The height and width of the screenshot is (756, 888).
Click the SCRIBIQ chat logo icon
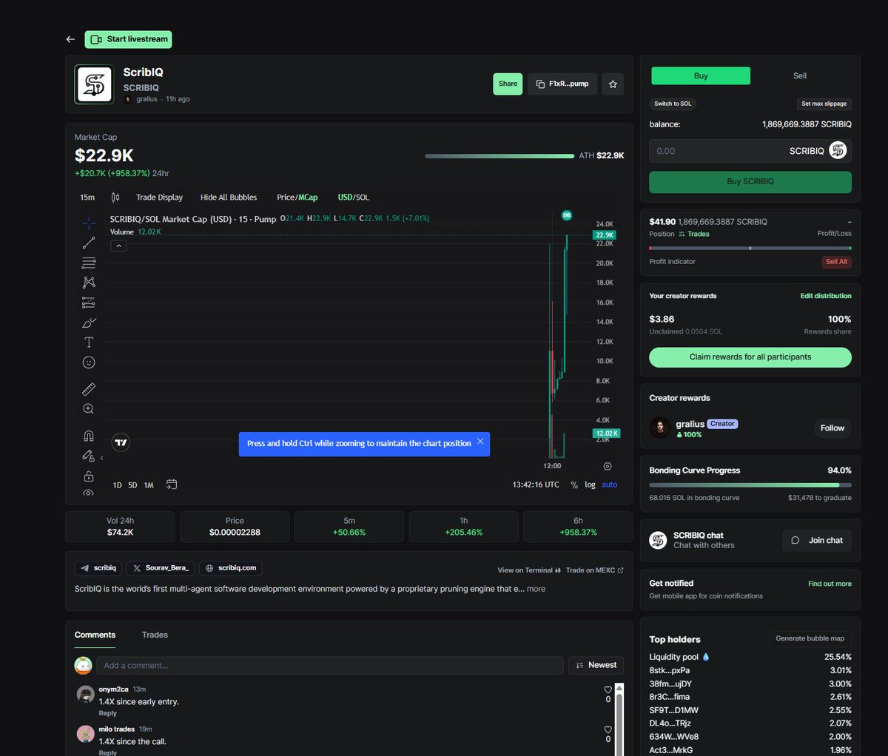coord(658,540)
